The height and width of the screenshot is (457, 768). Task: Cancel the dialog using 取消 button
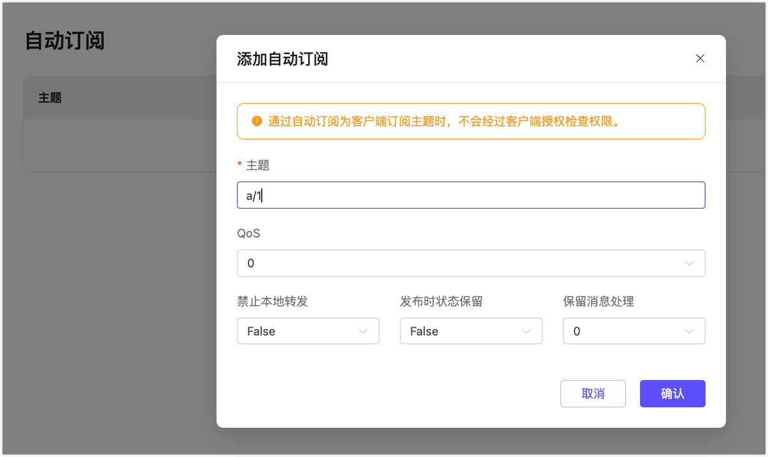(x=593, y=393)
